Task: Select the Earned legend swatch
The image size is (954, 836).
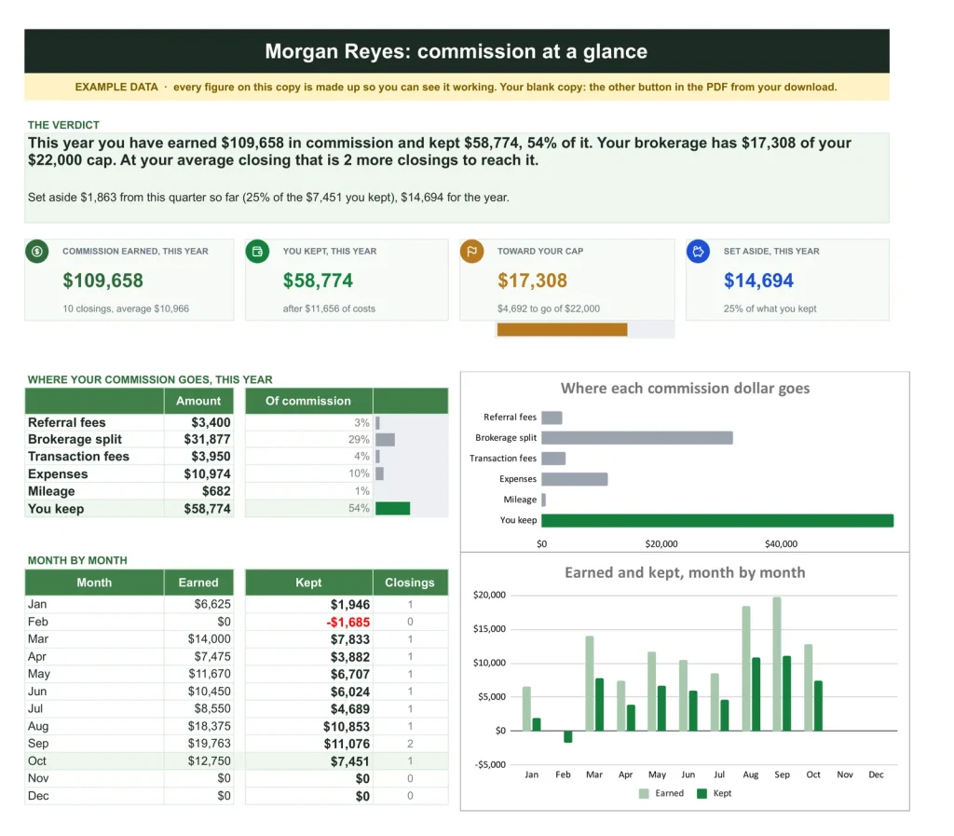Action: coord(644,793)
